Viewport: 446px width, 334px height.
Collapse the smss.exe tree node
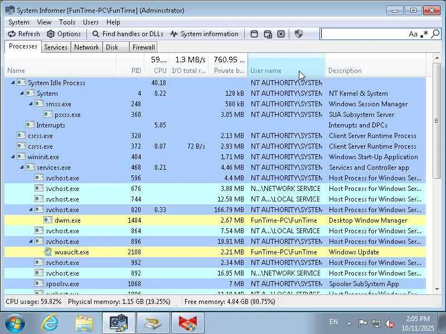coord(31,104)
